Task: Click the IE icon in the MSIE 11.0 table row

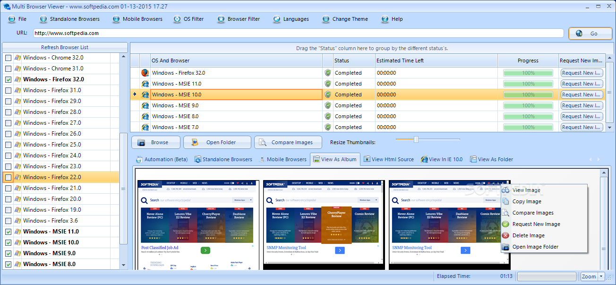Action: pos(145,84)
